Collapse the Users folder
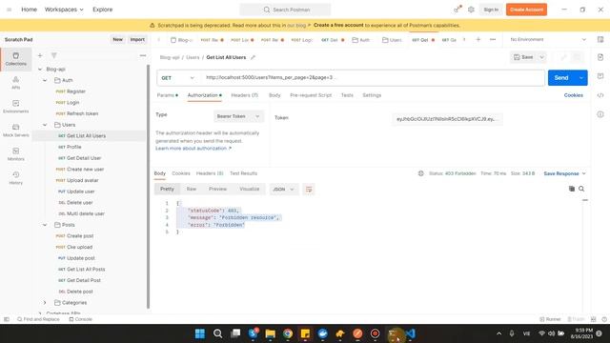Viewport: 610px width, 343px height. (45, 125)
